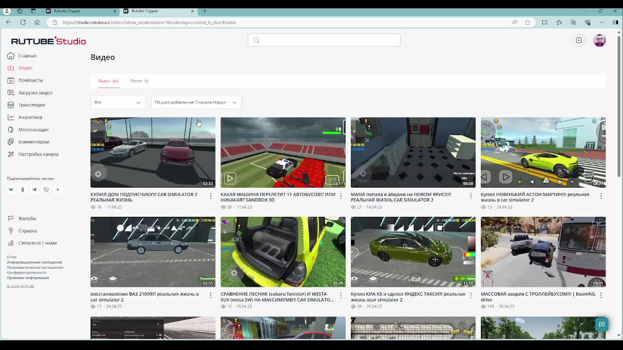Viewport: 623px width, 350px height.
Task: Go to Аналитика in the sidebar
Action: tap(30, 117)
